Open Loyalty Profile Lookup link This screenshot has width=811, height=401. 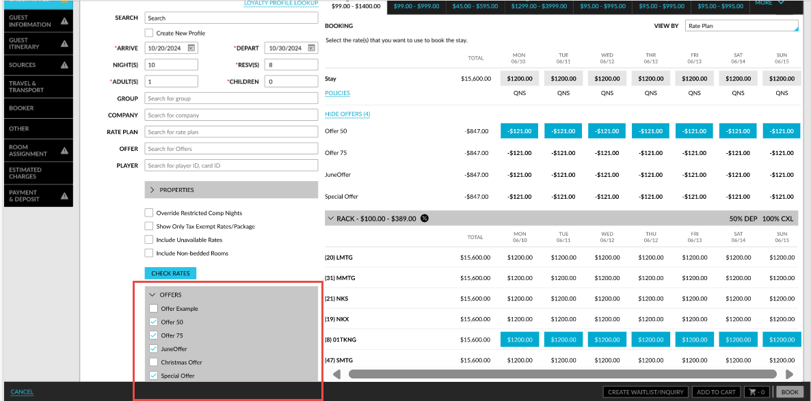point(281,3)
